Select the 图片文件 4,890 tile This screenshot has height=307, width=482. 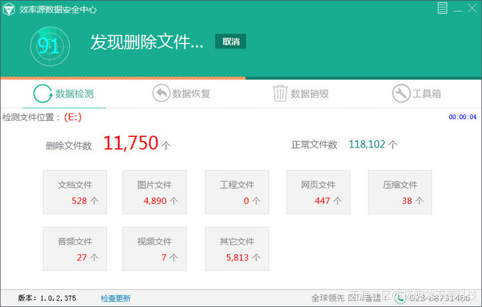[154, 192]
